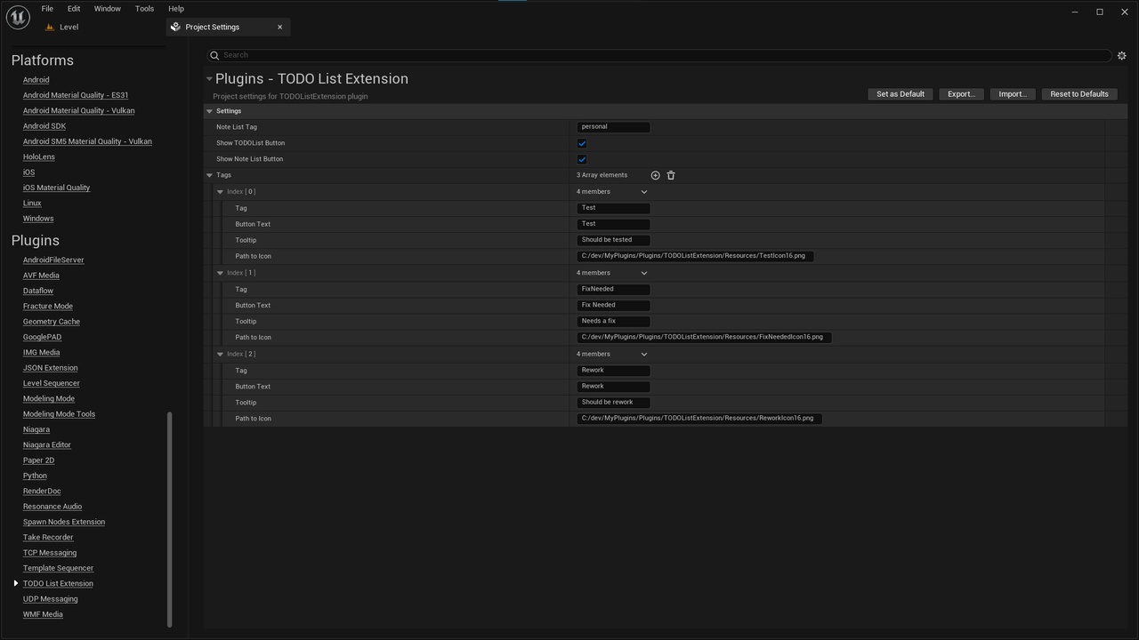
Task: Open the Android platform settings link
Action: point(36,80)
